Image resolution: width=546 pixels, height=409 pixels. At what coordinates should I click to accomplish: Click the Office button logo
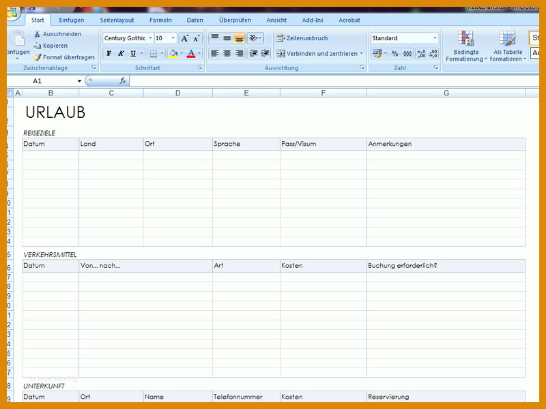click(12, 13)
